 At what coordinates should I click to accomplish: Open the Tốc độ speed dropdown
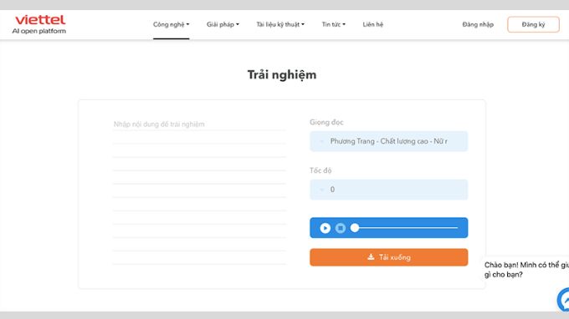[388, 190]
